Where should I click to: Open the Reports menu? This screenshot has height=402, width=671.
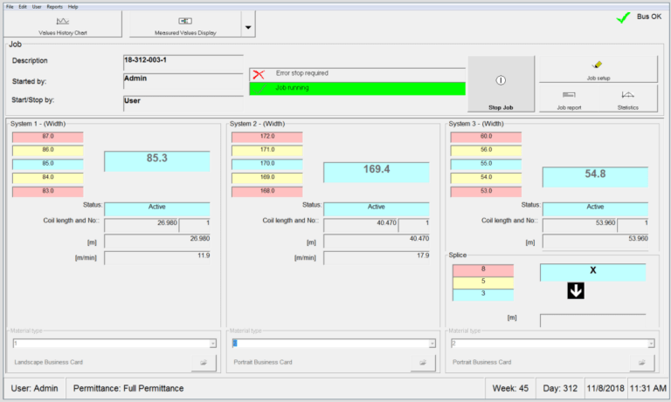click(x=54, y=6)
